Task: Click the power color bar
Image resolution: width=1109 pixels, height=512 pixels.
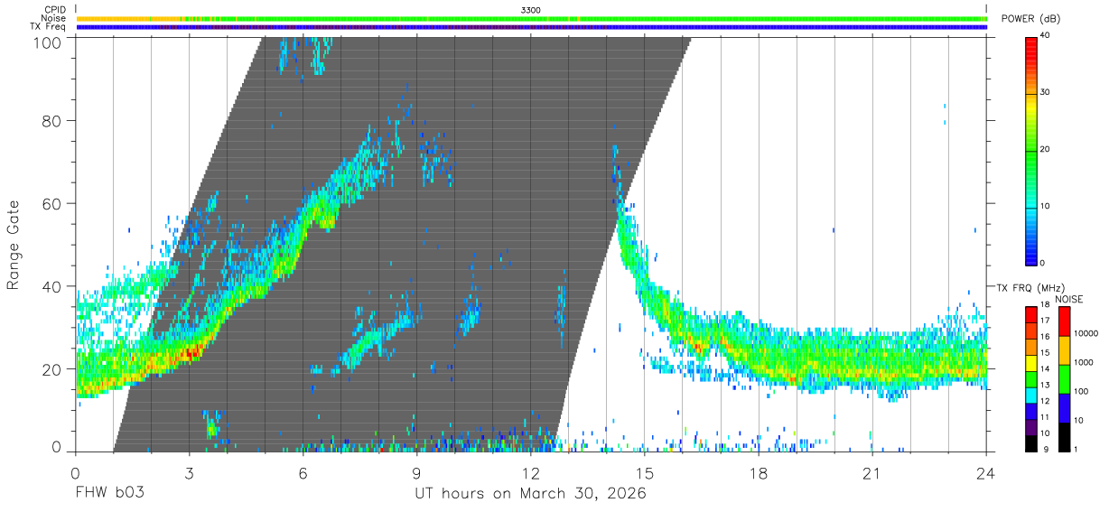Action: (x=1031, y=150)
